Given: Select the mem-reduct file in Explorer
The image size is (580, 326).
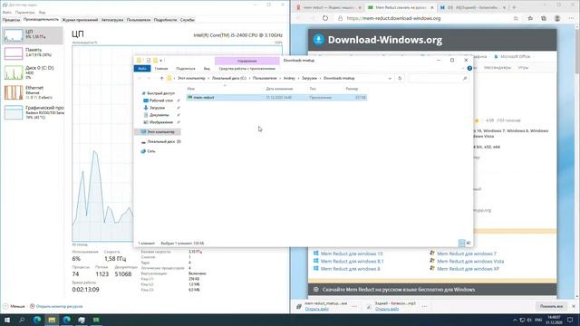Looking at the screenshot, I should 276,98.
